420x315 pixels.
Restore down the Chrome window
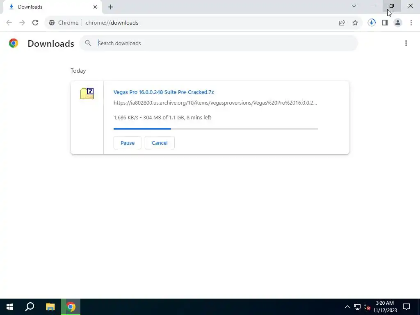[x=392, y=6]
